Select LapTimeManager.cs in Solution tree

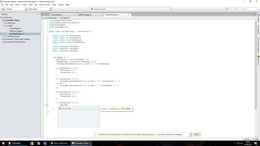tap(17, 34)
